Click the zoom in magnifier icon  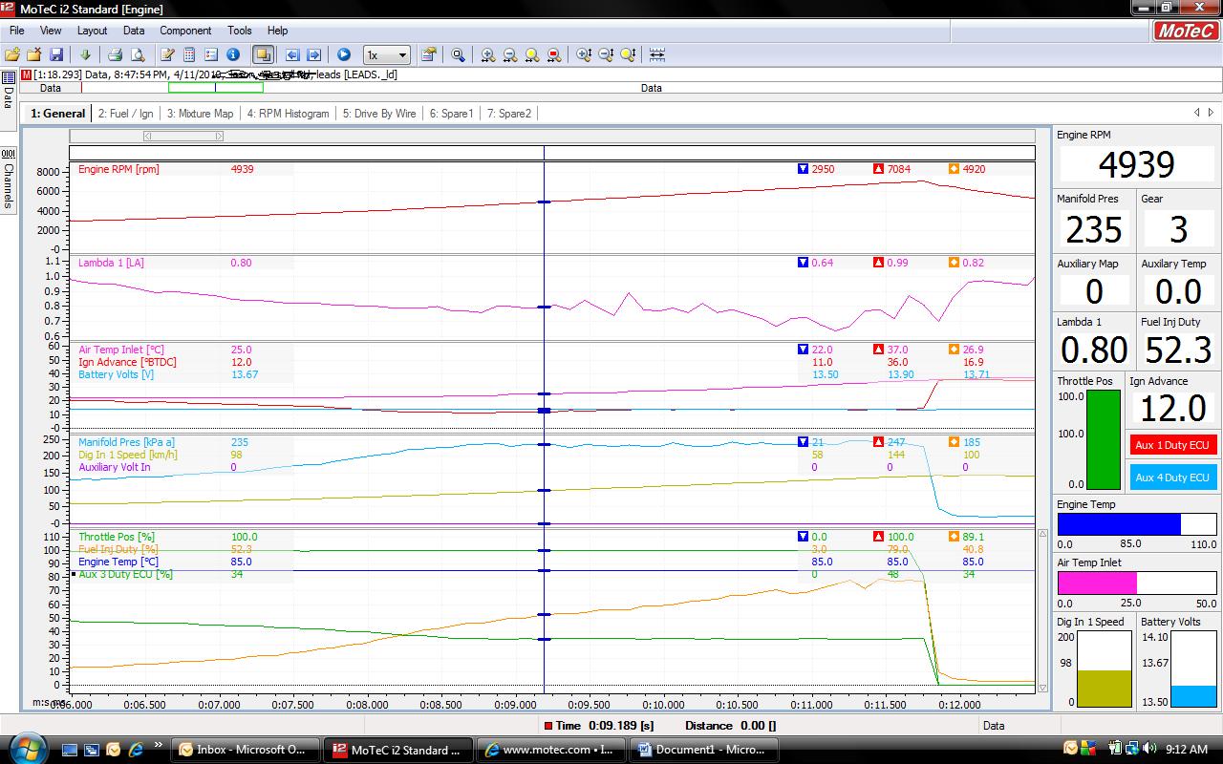click(488, 55)
